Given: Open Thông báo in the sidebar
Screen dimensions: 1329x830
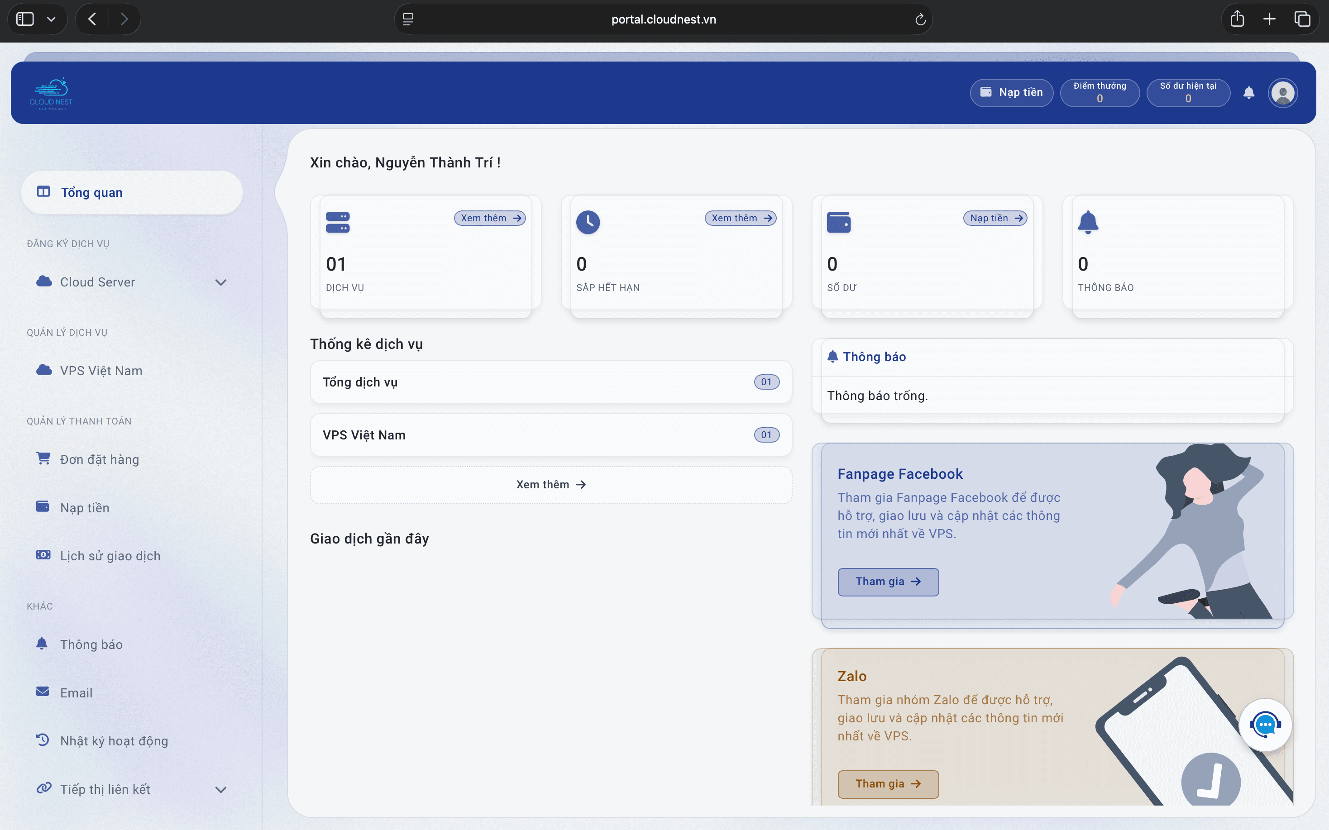Looking at the screenshot, I should pos(132,644).
